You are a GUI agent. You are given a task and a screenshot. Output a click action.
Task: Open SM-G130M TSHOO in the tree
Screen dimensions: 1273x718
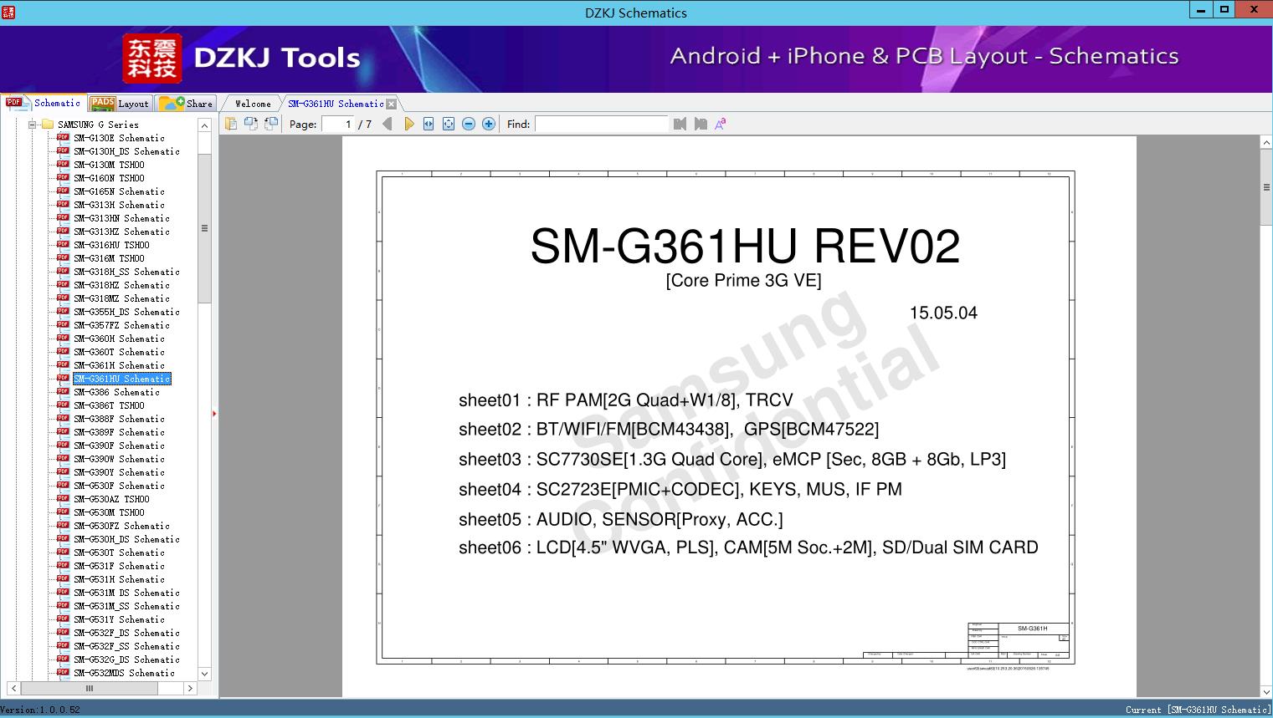click(x=109, y=165)
